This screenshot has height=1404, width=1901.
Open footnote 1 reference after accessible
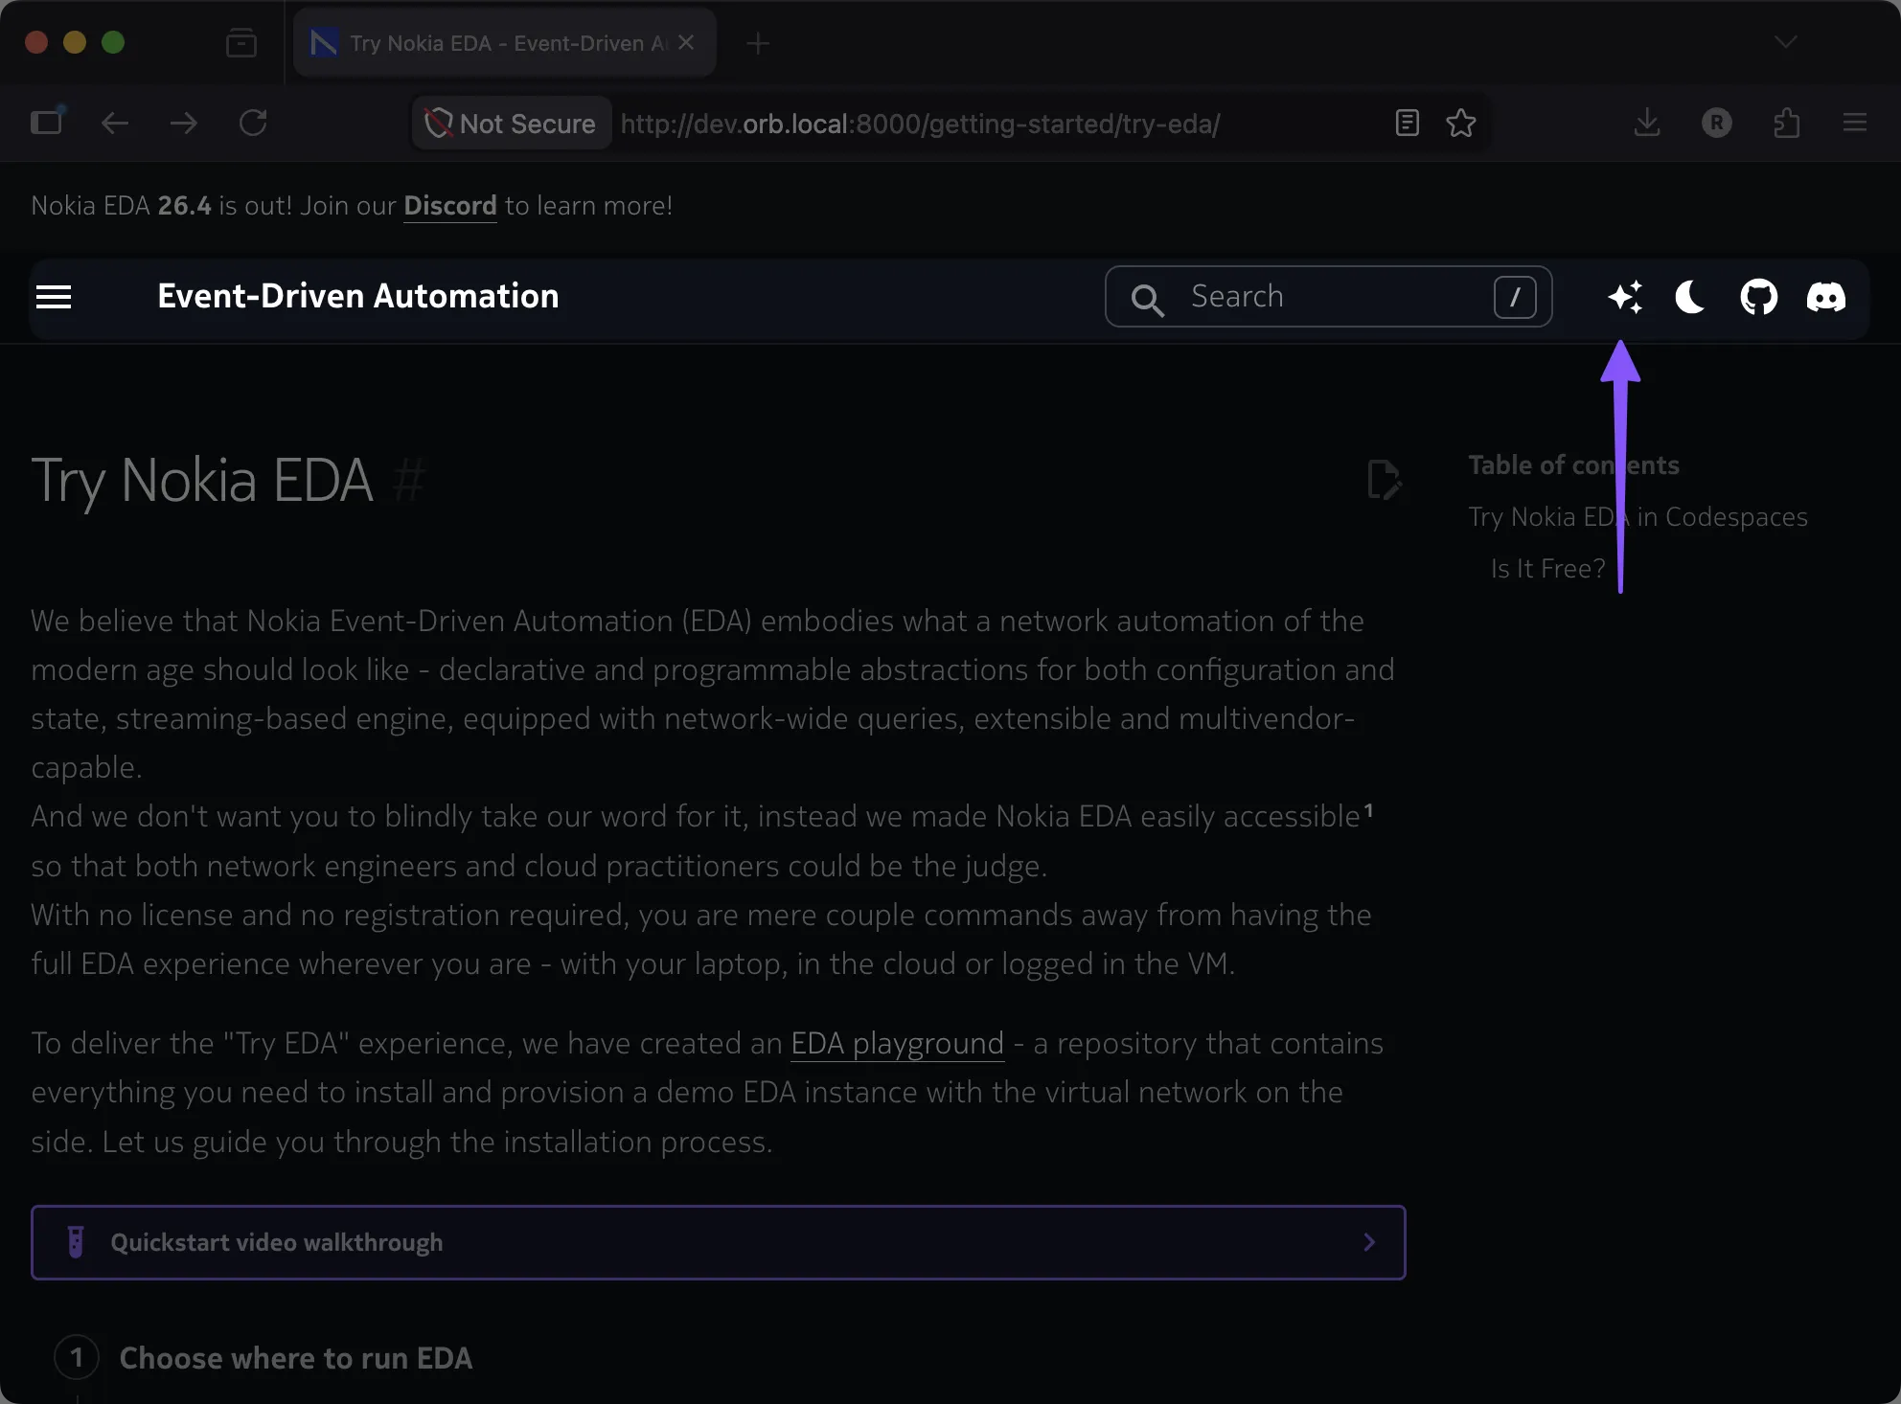[x=1369, y=810]
